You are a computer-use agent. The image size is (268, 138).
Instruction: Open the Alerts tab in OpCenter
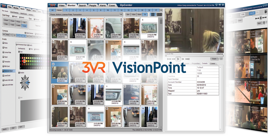103,5
